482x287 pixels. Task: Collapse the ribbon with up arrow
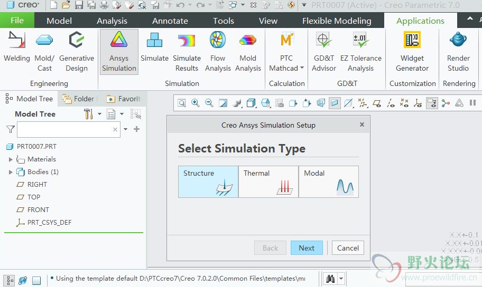(470, 18)
